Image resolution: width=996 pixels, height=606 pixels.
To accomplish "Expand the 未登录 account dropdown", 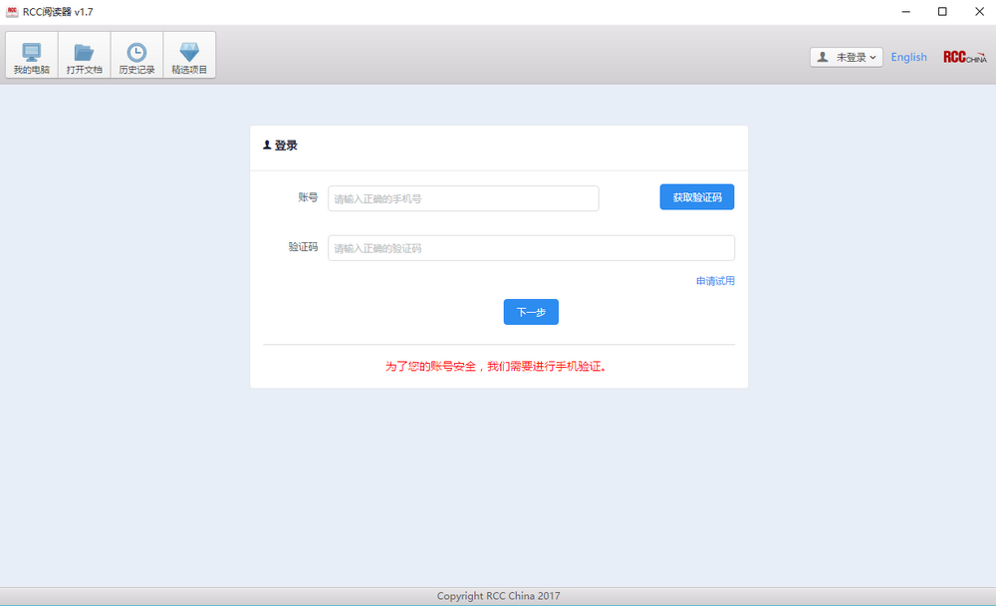I will click(x=847, y=57).
